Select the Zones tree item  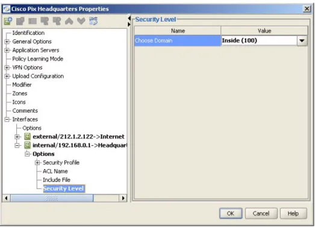click(20, 93)
